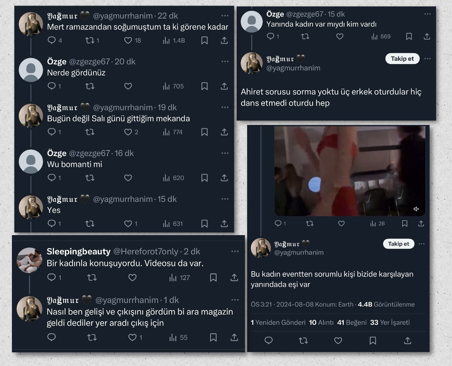Unmute the video with the speaker icon
Image resolution: width=452 pixels, height=366 pixels.
pos(416,209)
